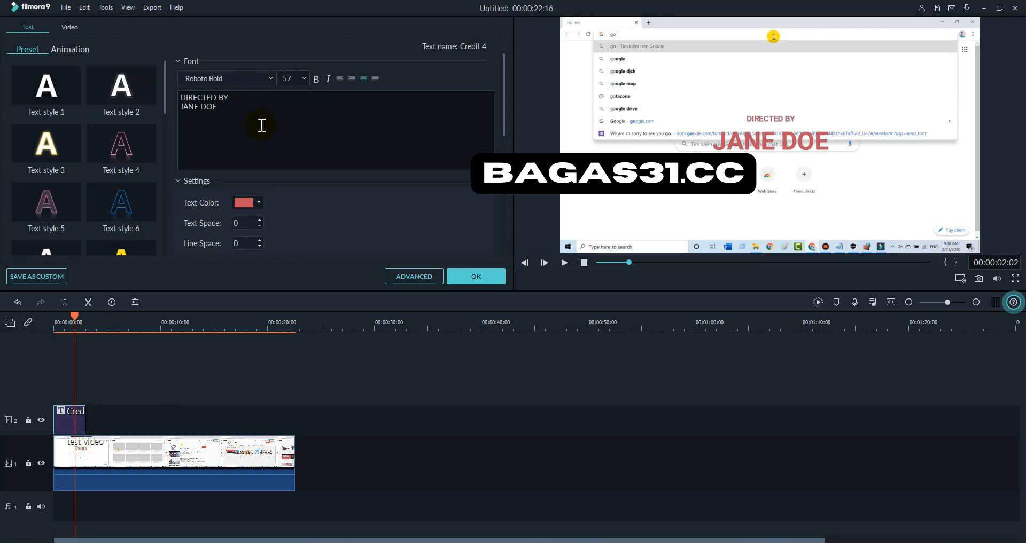Record voiceover with microphone icon
This screenshot has height=543, width=1026.
pos(854,302)
